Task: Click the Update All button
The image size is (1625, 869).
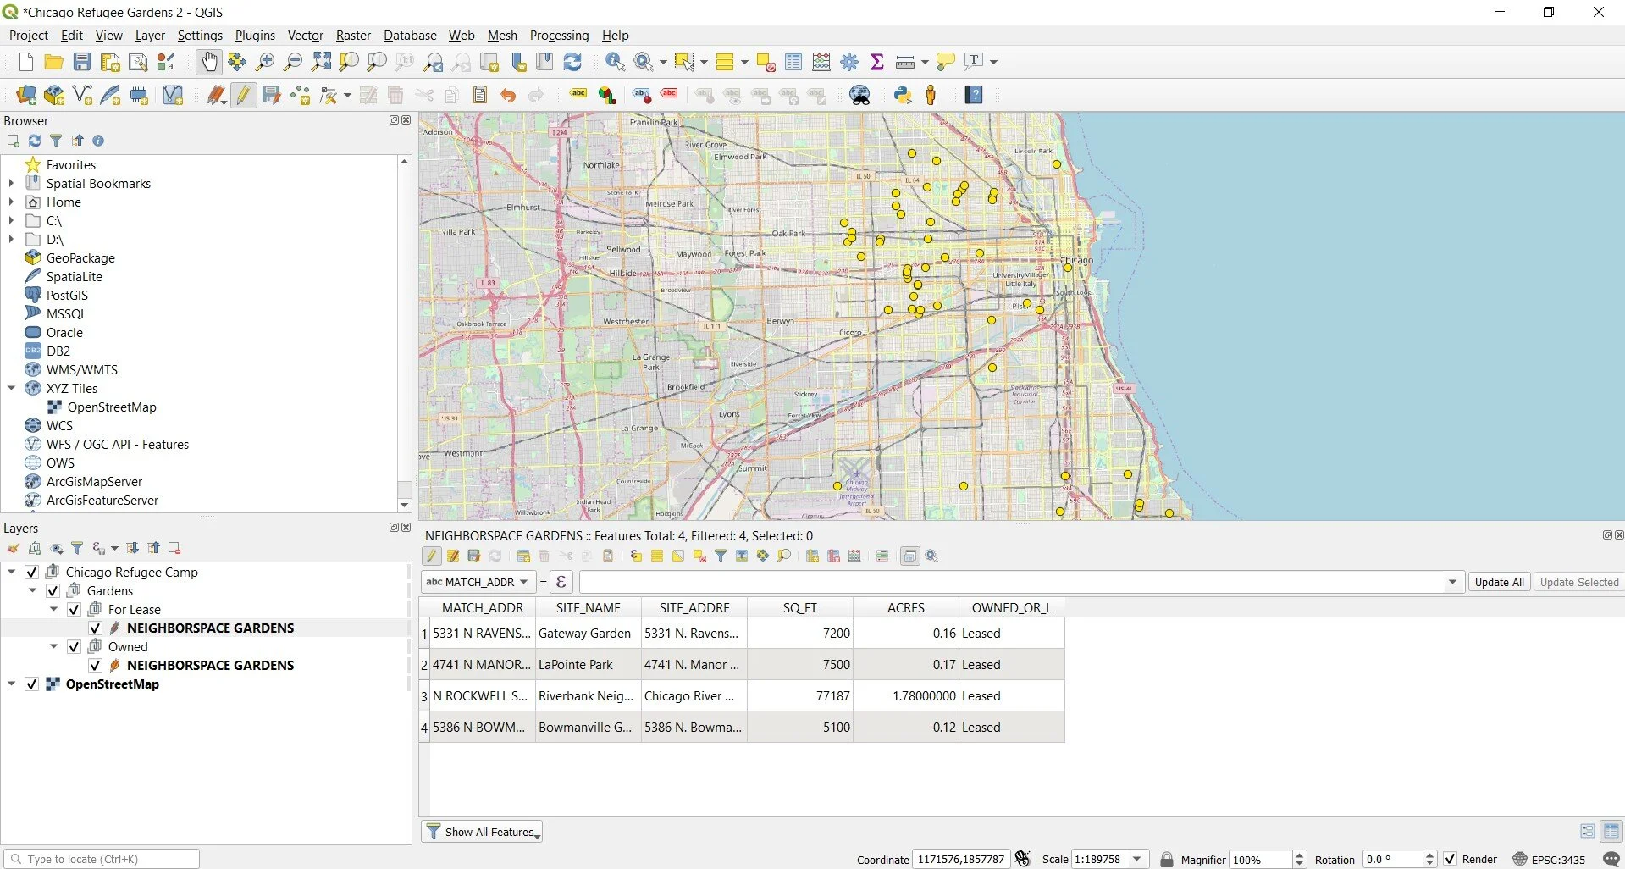Action: click(x=1499, y=582)
